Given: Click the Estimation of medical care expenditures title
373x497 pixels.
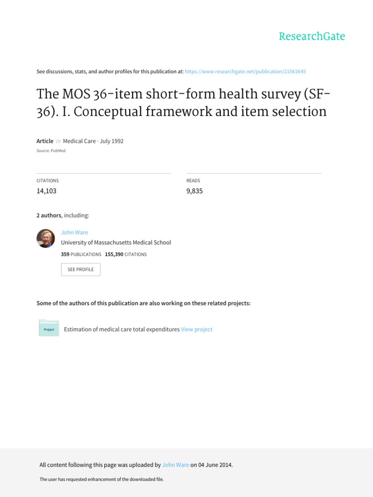Looking at the screenshot, I should 122,329.
